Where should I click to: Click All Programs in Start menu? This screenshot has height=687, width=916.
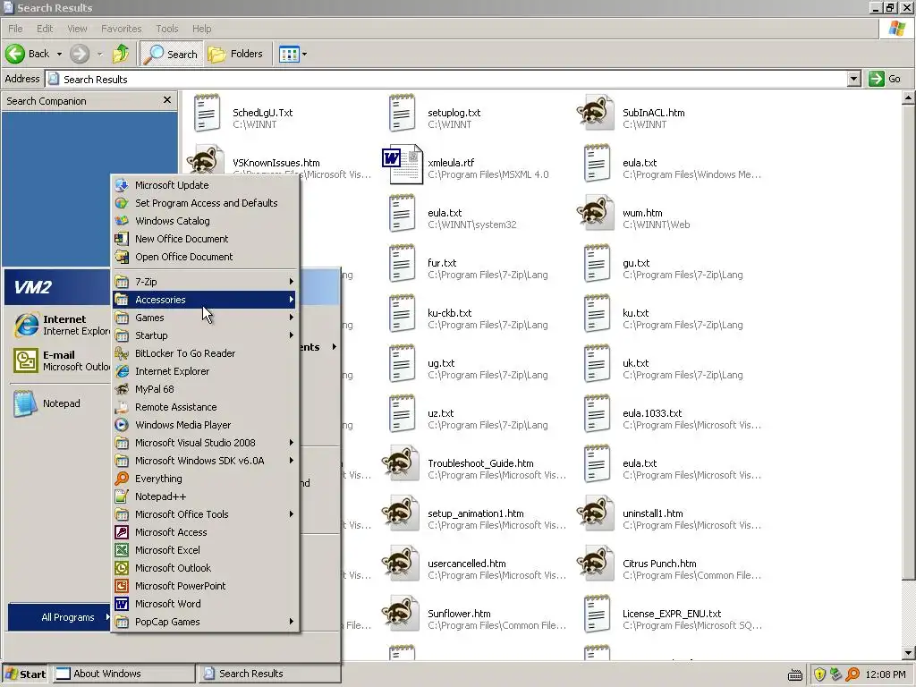click(60, 617)
